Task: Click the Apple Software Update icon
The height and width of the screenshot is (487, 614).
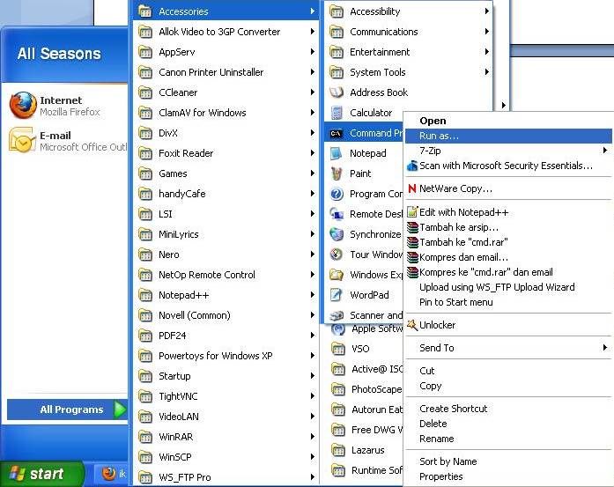Action: point(338,328)
